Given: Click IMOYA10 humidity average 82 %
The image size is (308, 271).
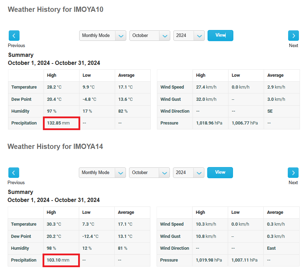Looking at the screenshot, I should 123,111.
